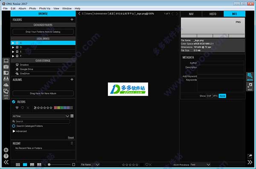Switch to the HISTO tab

213,14
